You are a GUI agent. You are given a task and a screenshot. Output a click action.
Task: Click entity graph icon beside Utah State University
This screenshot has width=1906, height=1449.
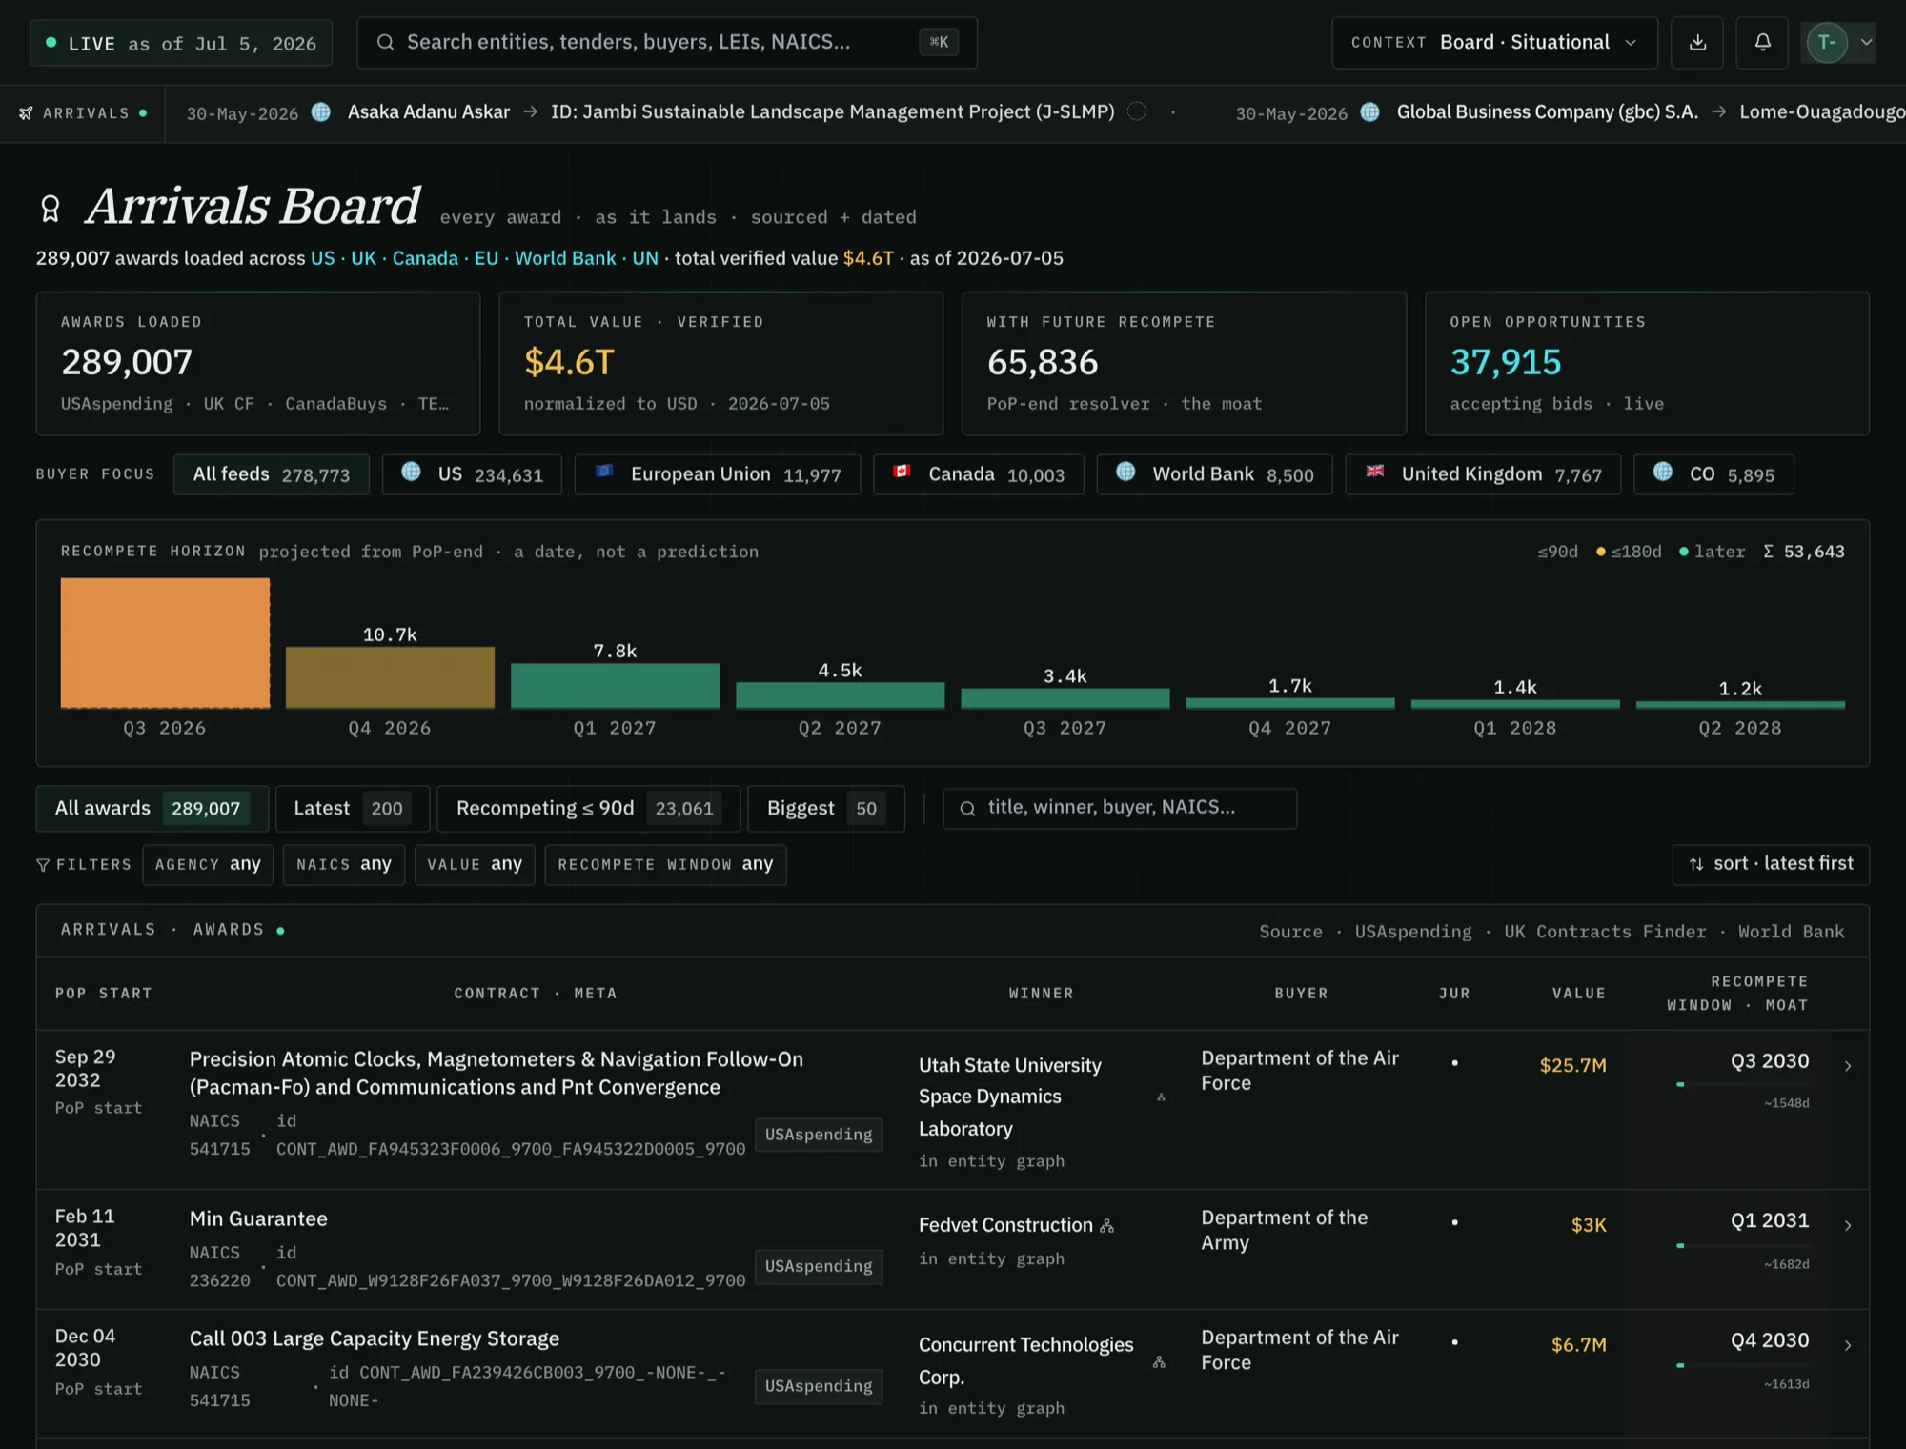(1161, 1097)
